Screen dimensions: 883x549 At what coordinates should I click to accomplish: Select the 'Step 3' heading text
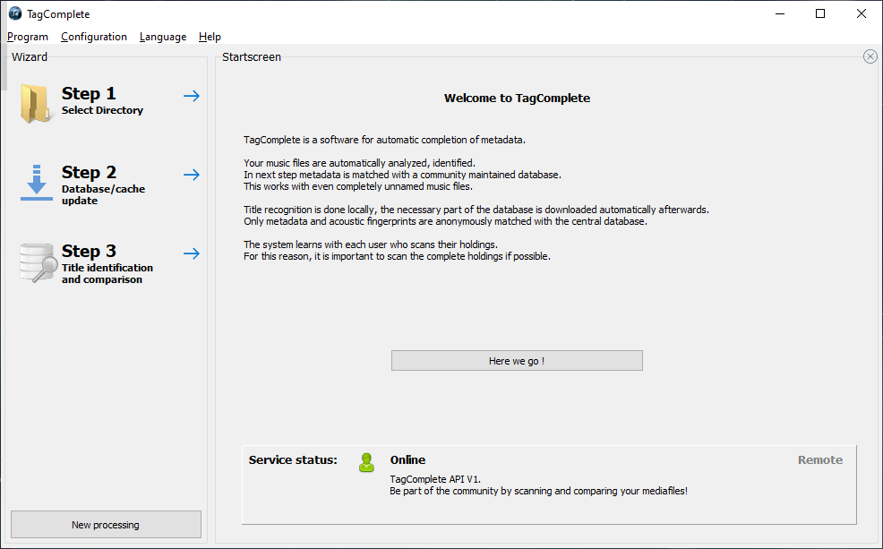pos(89,251)
